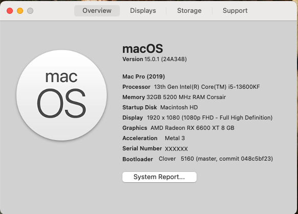Click the Version 15.0.1 (24A348) text
The image size is (298, 214).
point(155,59)
